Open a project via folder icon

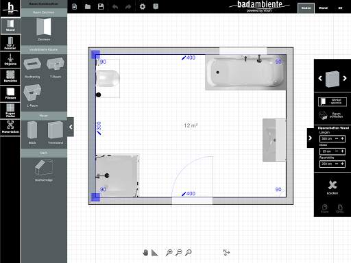(x=88, y=7)
